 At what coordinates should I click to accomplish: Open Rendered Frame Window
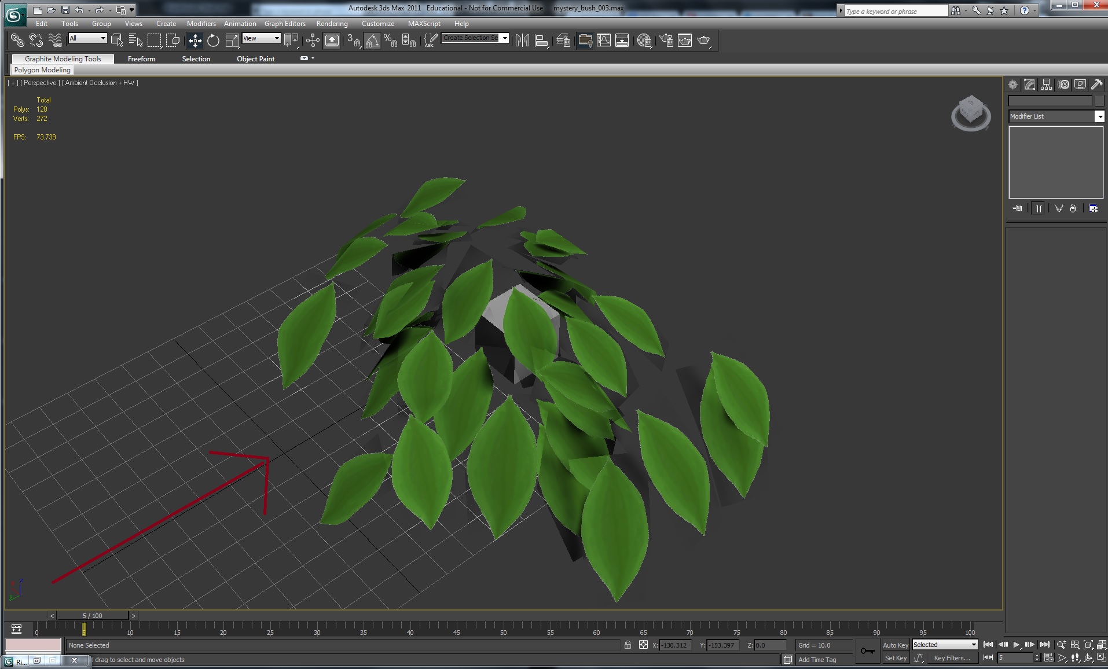(x=685, y=40)
